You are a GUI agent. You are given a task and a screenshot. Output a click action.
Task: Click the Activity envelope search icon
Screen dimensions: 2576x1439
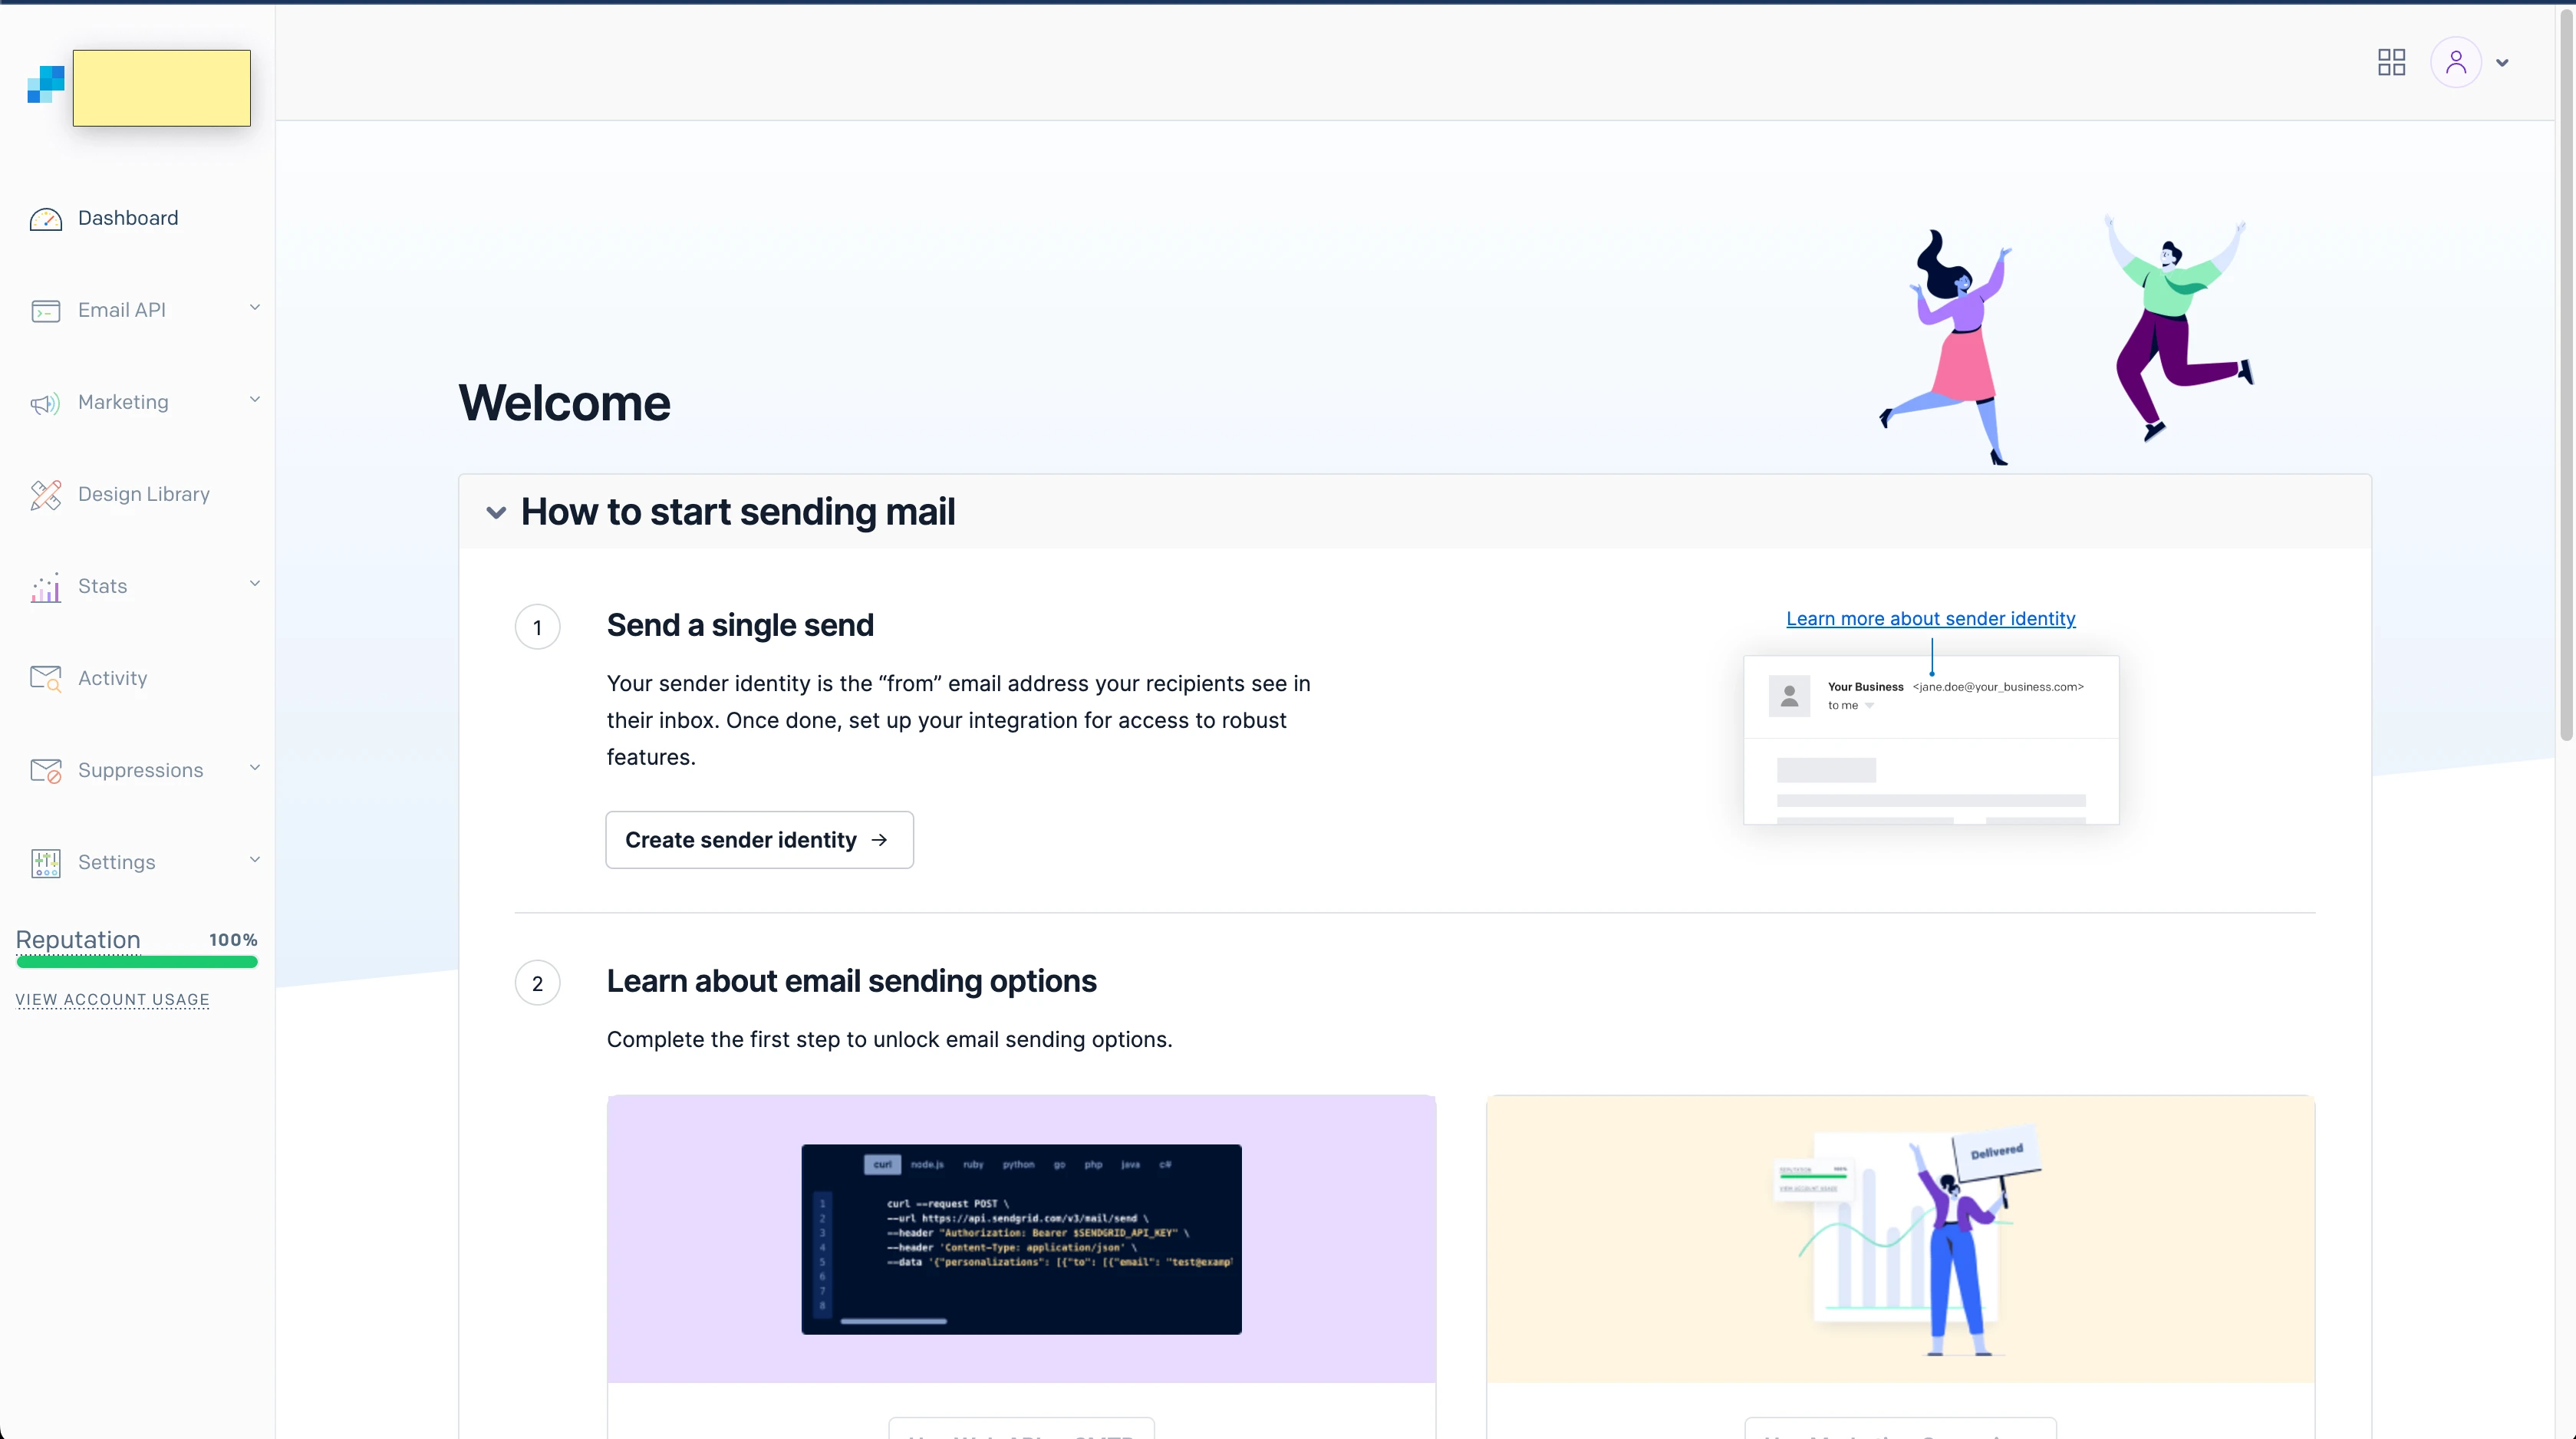click(45, 679)
